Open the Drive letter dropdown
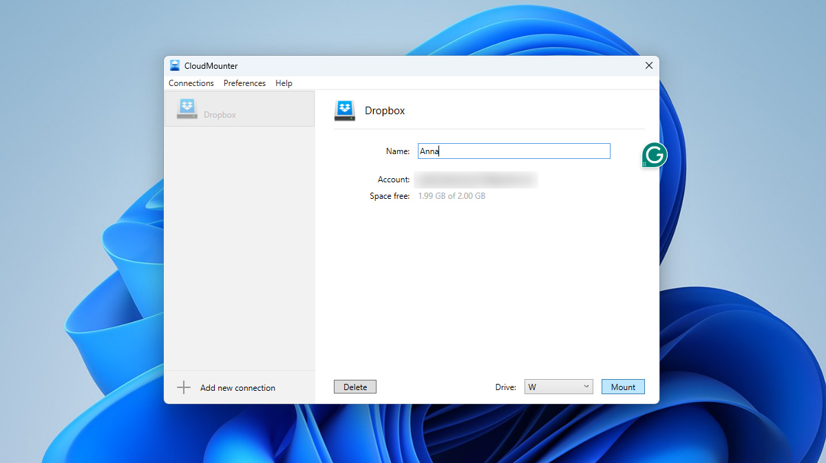The width and height of the screenshot is (826, 463). pyautogui.click(x=558, y=387)
